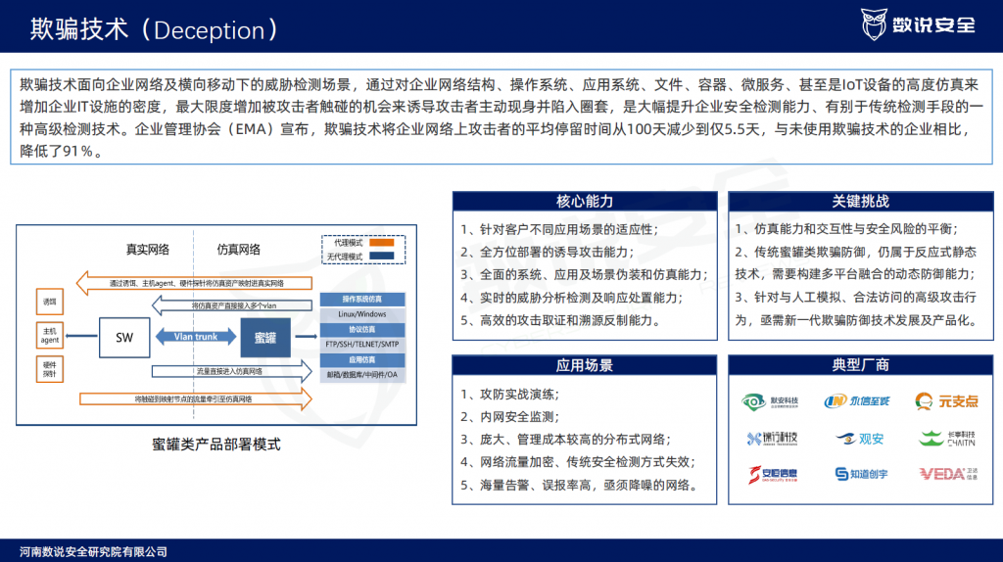Click the FTP/SSH/TELNET/SMTP row
This screenshot has width=1003, height=562.
[x=362, y=344]
